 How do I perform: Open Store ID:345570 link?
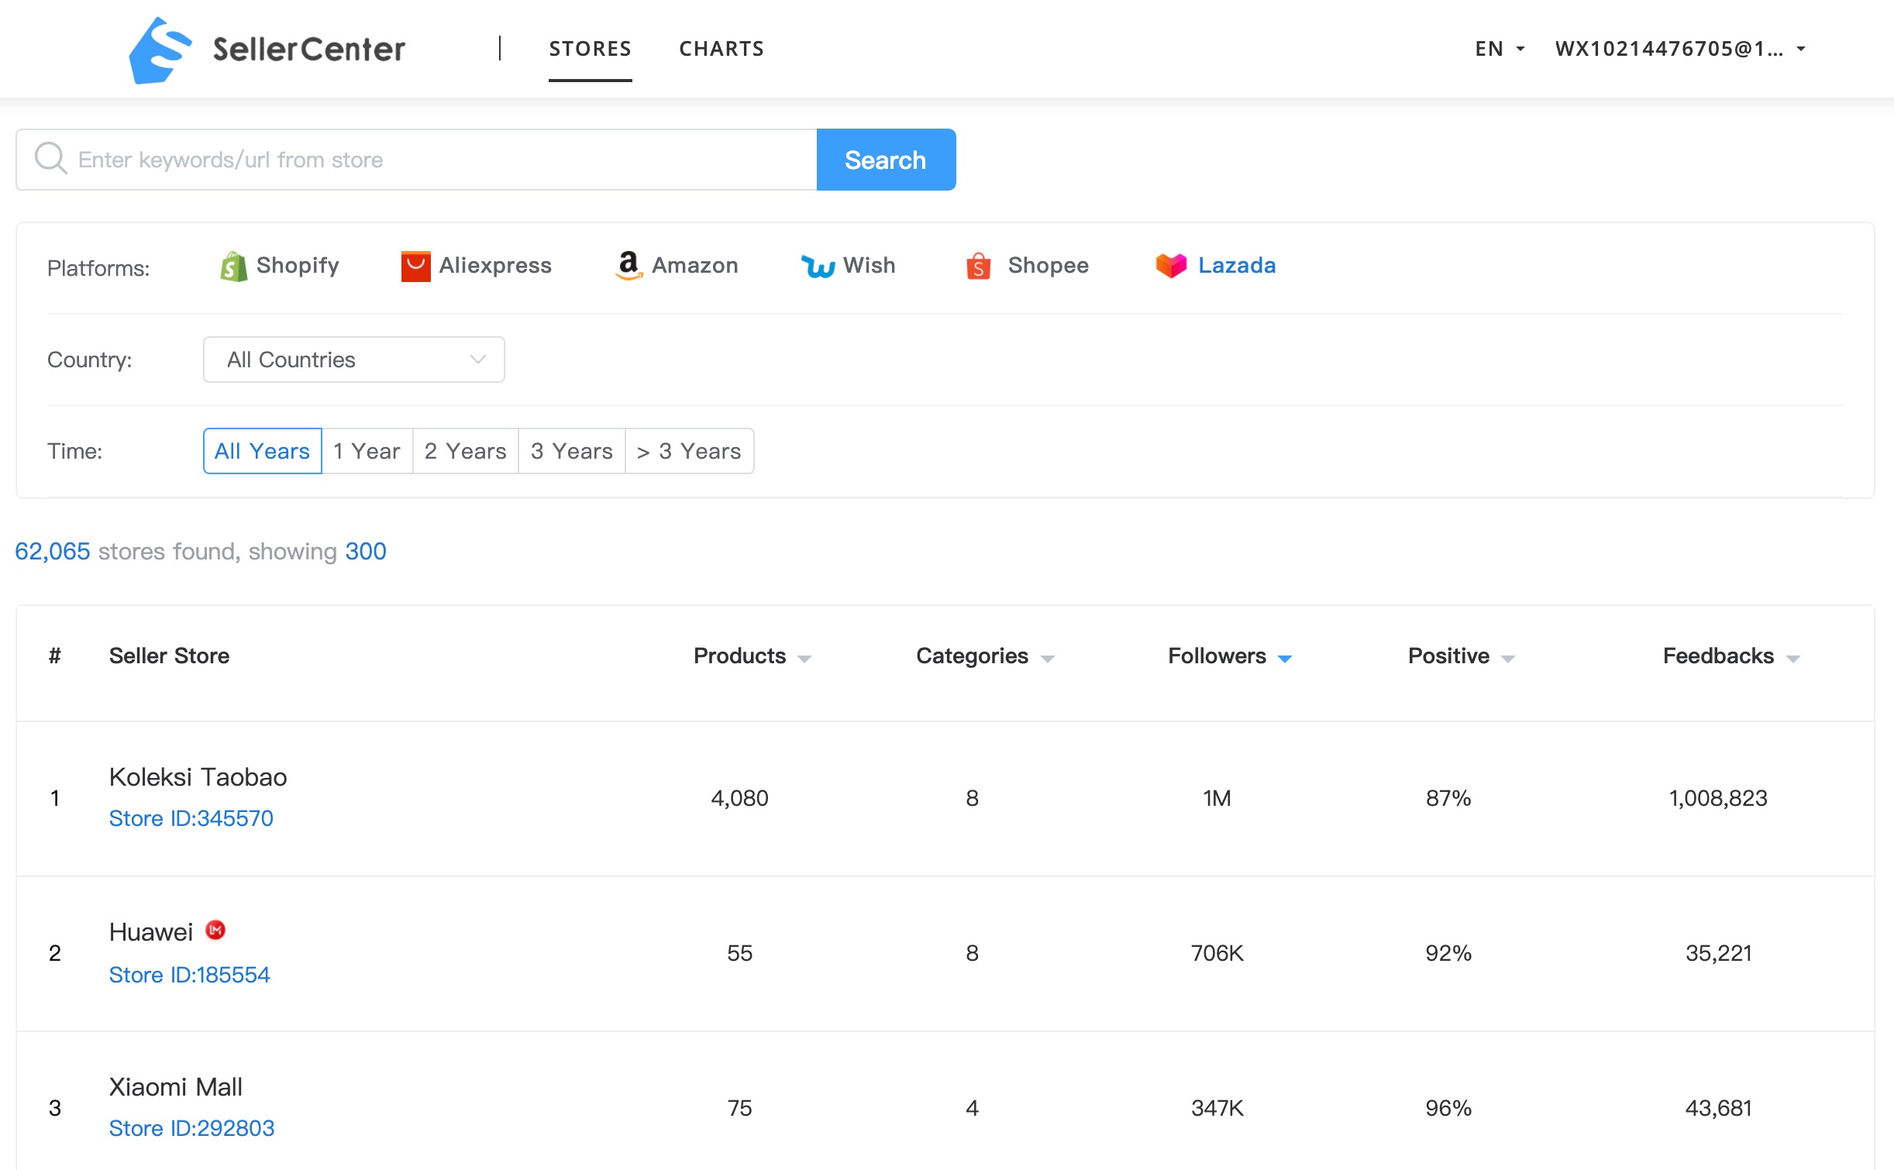pos(189,818)
